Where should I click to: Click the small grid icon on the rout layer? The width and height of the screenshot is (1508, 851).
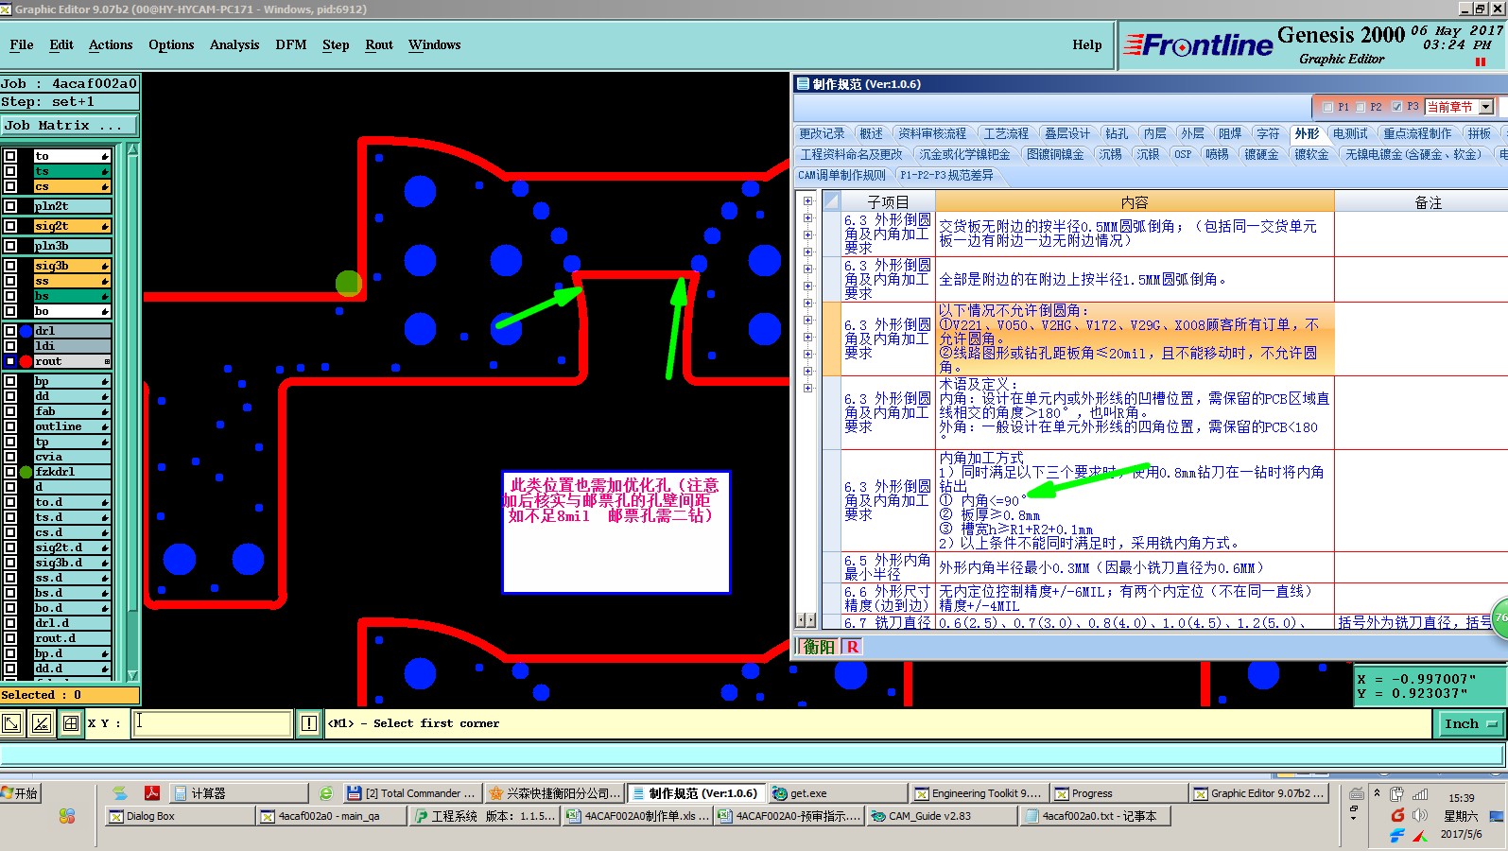click(107, 361)
